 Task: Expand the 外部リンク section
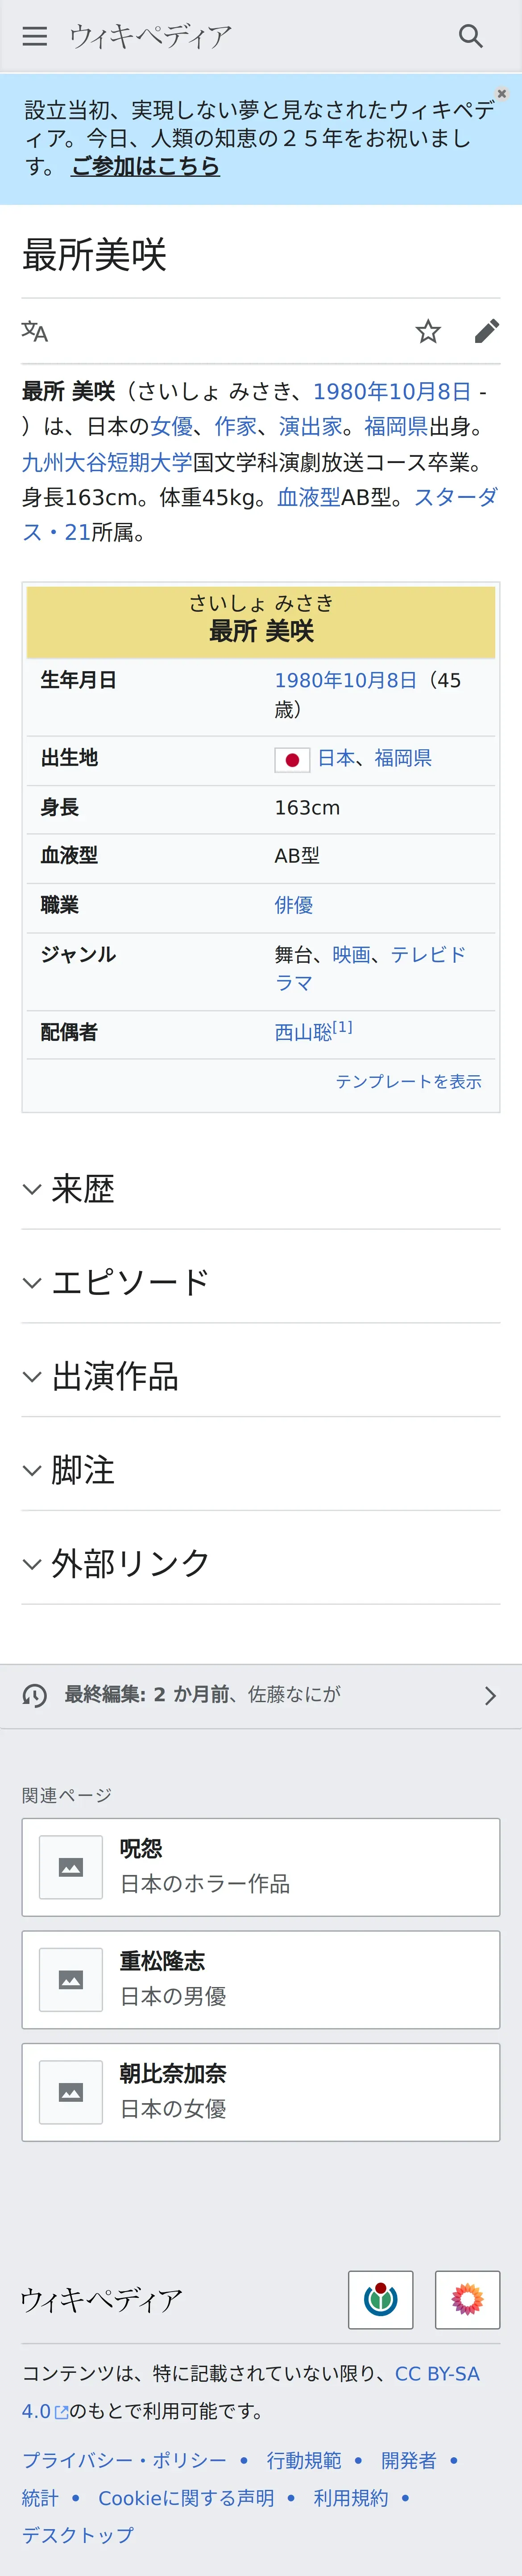[261, 1563]
